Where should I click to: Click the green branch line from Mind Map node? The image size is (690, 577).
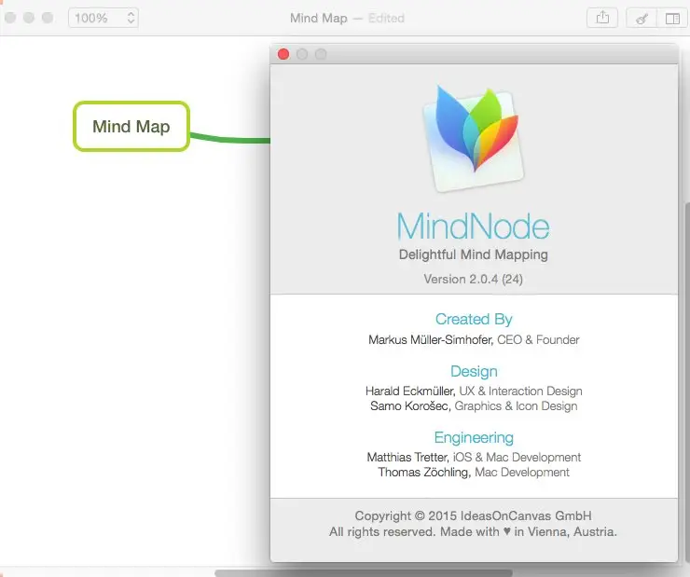[x=230, y=138]
